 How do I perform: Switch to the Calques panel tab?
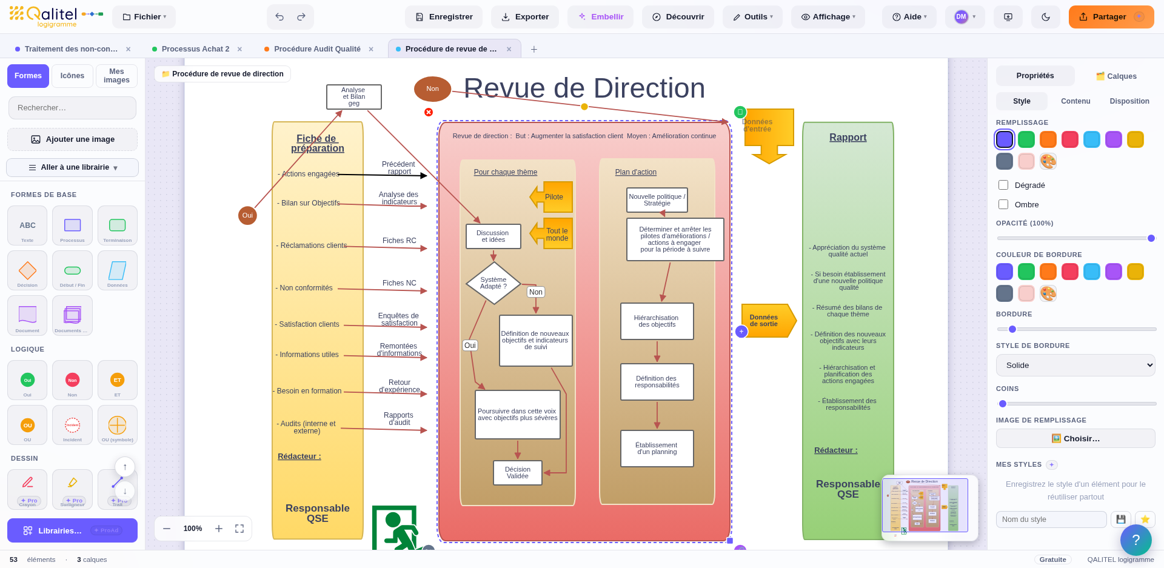click(x=1115, y=76)
